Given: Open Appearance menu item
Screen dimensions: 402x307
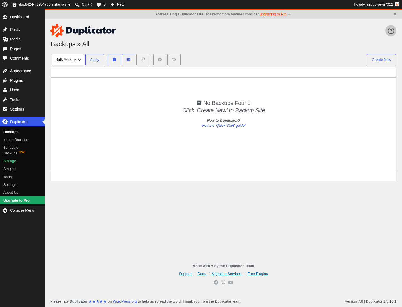Looking at the screenshot, I should [22, 71].
